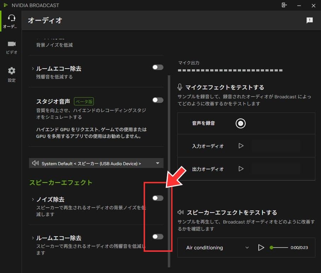Expand microphone ルームエコー除去 chevron

pos(33,69)
